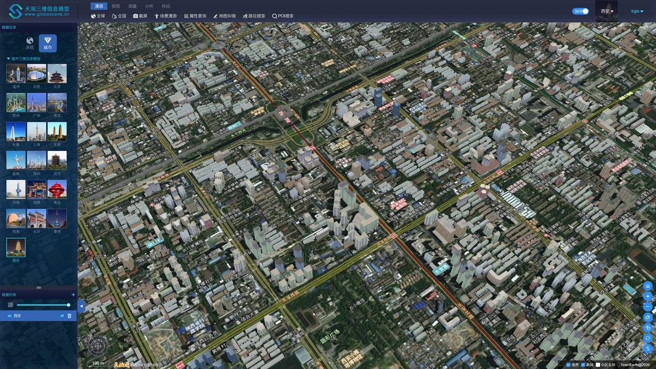Screen dimensions: 656x369
Task: Click the panel resize handle above 数据列表
Action: point(38,287)
